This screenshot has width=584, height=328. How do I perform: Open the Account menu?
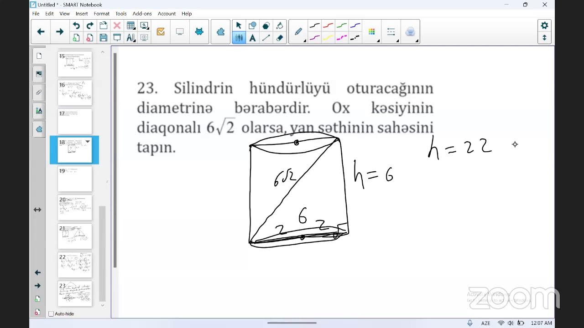click(x=167, y=14)
